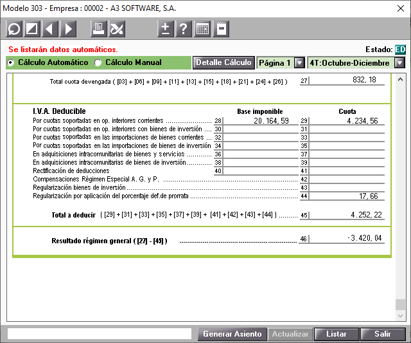Click the notepad minus toolbar icon
The image size is (411, 343).
tap(221, 28)
